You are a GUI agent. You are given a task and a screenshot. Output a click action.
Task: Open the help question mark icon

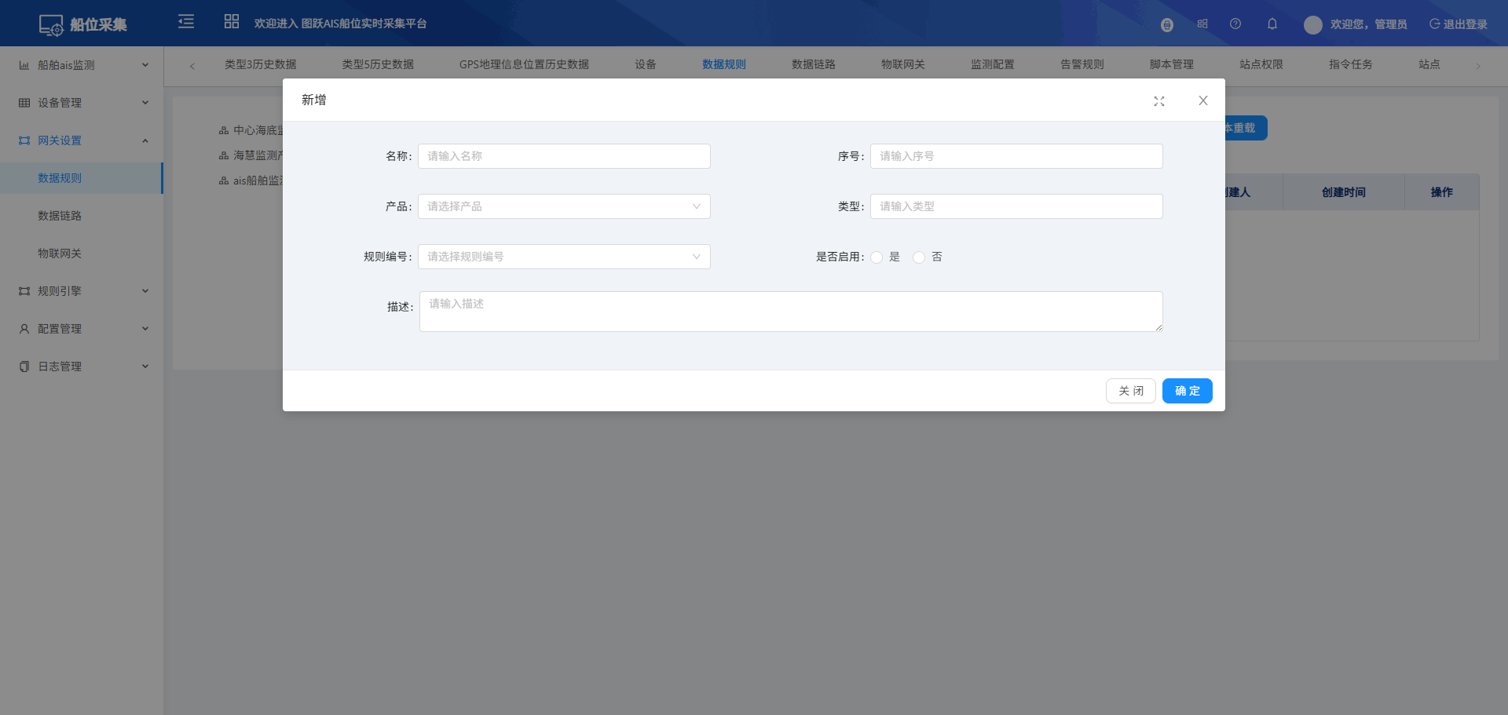pos(1235,24)
